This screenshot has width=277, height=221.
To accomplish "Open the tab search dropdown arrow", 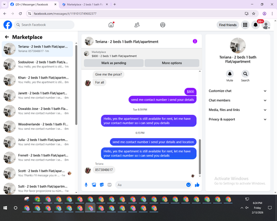I will 4,4.
